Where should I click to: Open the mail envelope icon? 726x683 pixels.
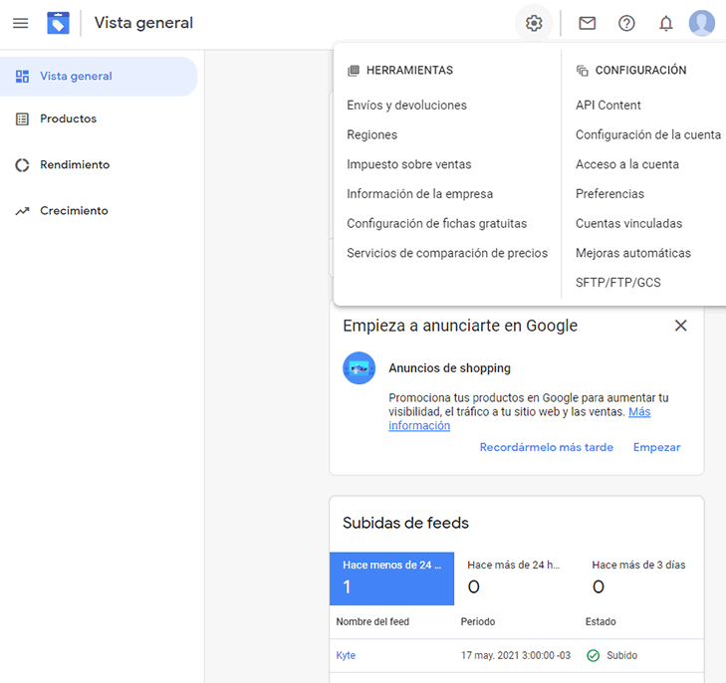[x=588, y=23]
